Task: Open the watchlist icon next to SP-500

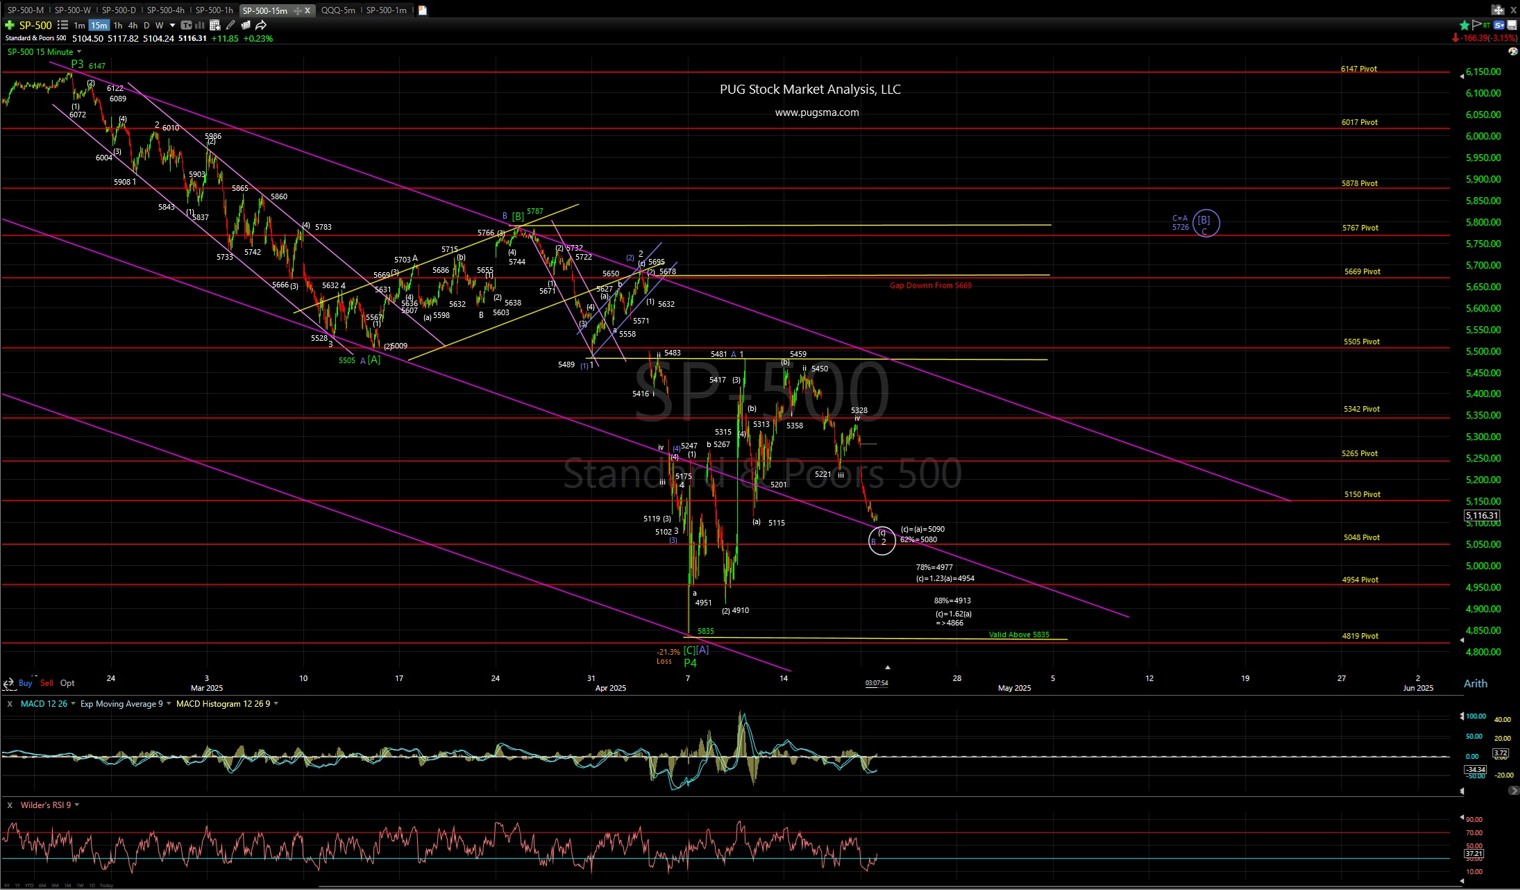Action: tap(62, 26)
